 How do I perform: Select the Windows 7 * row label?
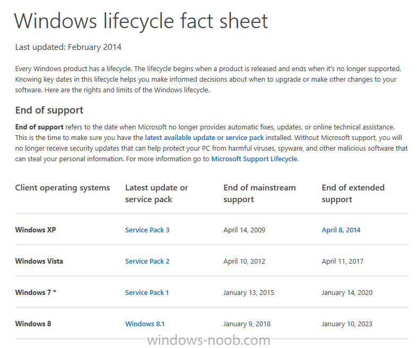click(x=36, y=292)
